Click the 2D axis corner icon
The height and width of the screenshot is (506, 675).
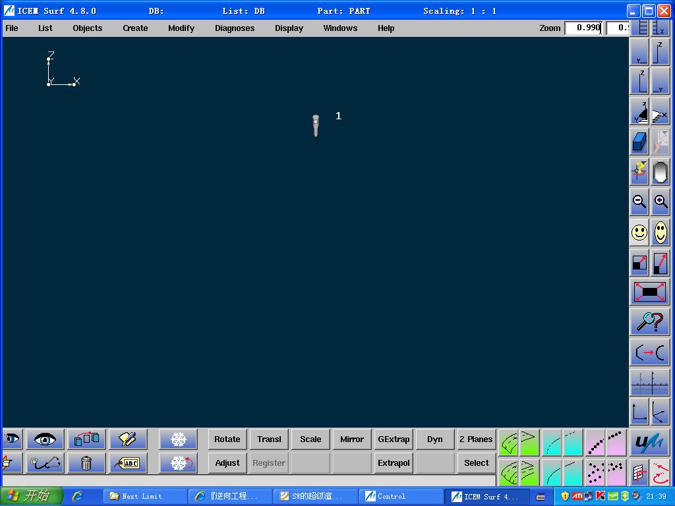(639, 412)
